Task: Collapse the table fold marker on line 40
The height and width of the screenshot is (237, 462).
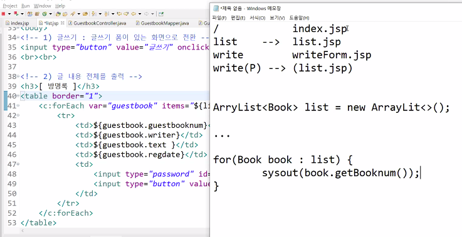Action: coord(18,96)
